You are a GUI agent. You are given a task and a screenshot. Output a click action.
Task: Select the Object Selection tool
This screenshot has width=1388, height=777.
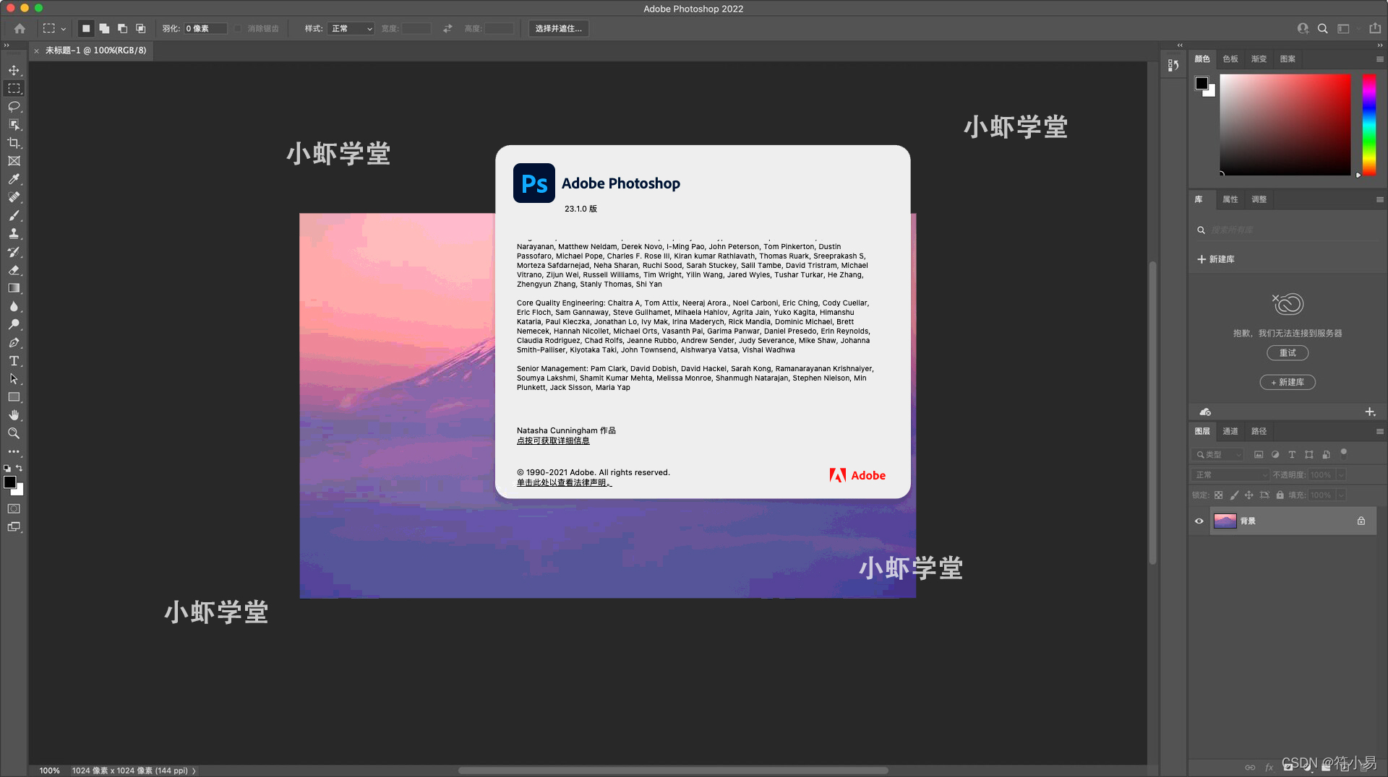(x=14, y=124)
